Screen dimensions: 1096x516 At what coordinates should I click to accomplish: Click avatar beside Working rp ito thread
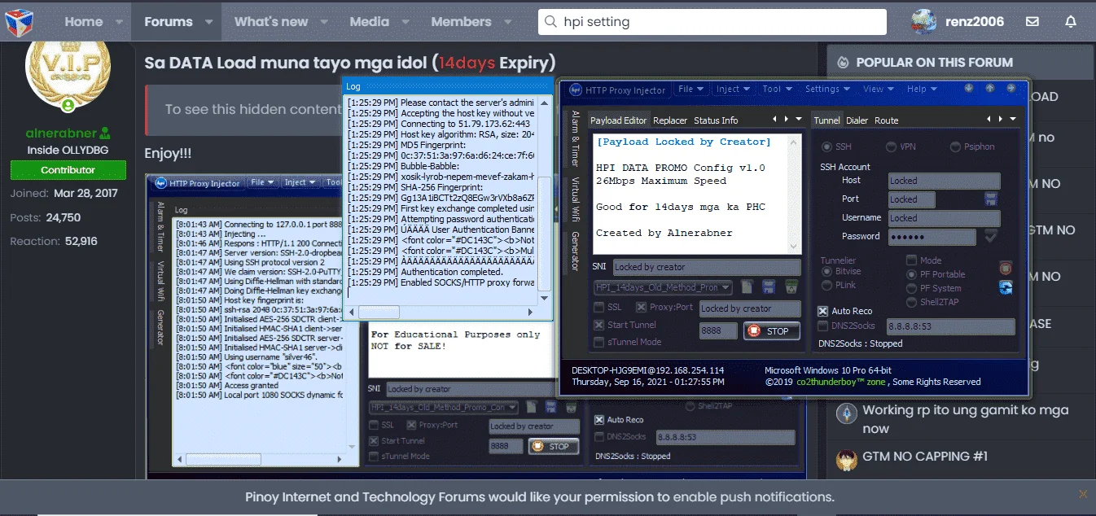[x=847, y=413]
